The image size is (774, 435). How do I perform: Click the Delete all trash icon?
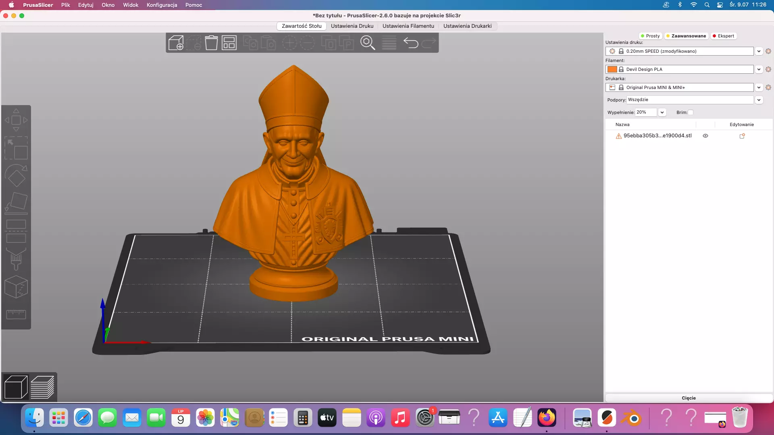coord(211,43)
